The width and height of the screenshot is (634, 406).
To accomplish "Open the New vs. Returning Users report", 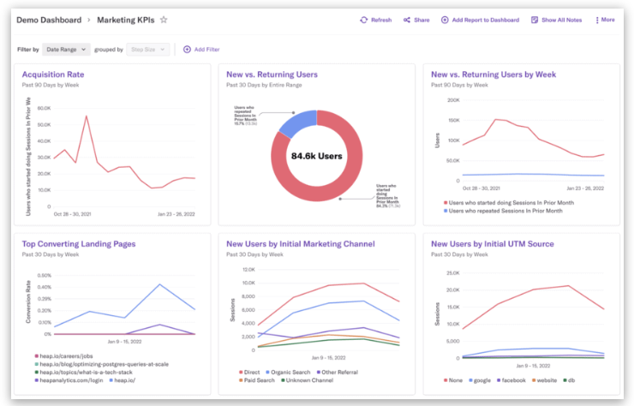I will coord(272,75).
